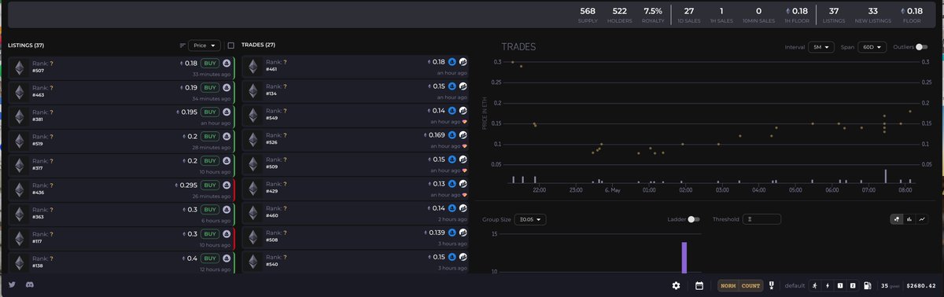The image size is (944, 297).
Task: Click the gas pump icon
Action: 868,285
